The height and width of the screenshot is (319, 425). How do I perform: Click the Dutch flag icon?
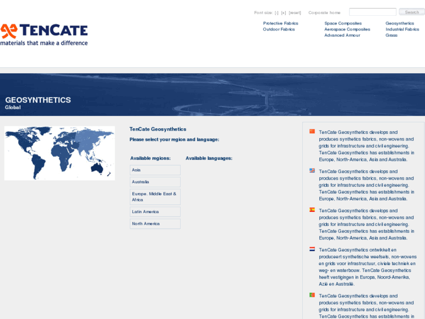312,249
